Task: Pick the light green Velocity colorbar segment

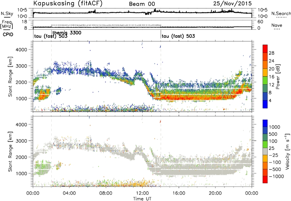Action: pos(265,144)
